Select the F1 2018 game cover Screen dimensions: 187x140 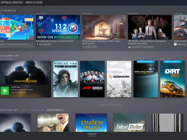92,79
